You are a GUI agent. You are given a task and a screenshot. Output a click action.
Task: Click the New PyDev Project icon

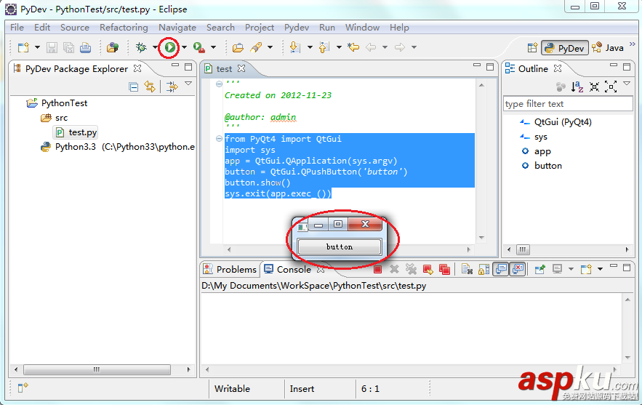pyautogui.click(x=113, y=47)
